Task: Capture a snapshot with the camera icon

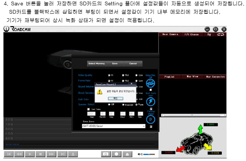Action: tap(106, 154)
